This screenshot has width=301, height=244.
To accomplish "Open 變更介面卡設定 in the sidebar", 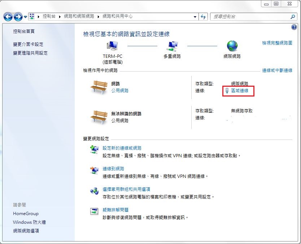I will 28,44.
